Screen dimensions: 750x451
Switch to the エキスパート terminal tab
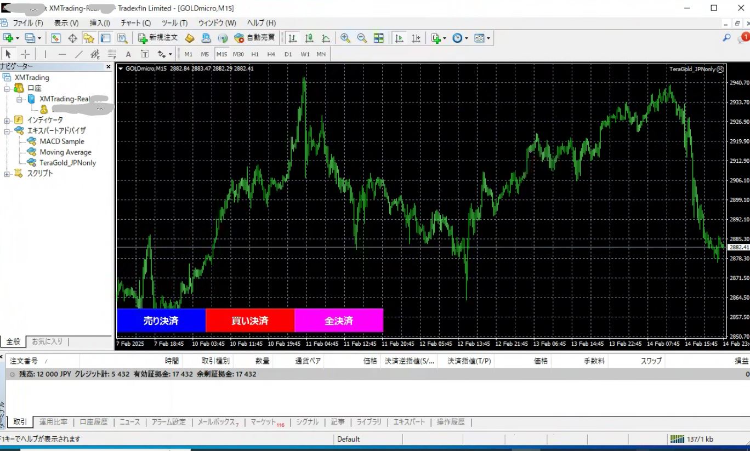click(409, 422)
